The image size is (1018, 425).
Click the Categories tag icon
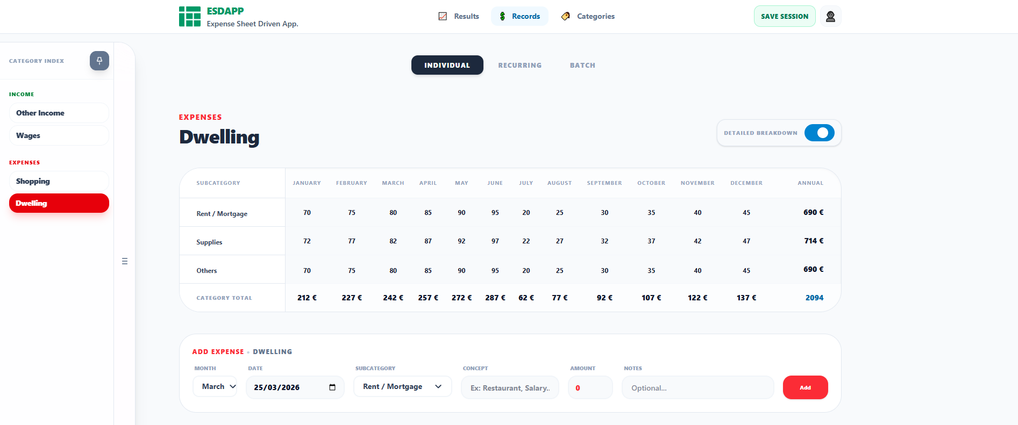[x=566, y=16]
